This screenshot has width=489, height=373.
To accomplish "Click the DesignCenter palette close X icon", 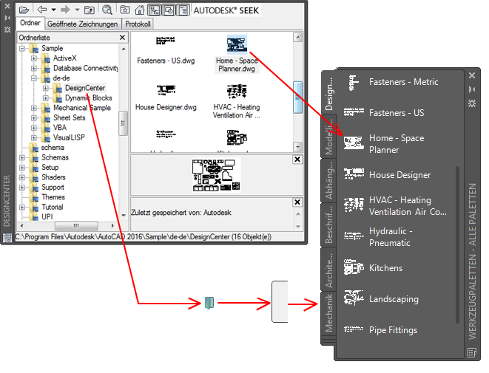I will point(7,6).
